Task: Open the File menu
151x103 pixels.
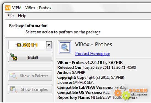Action: click(x=10, y=16)
